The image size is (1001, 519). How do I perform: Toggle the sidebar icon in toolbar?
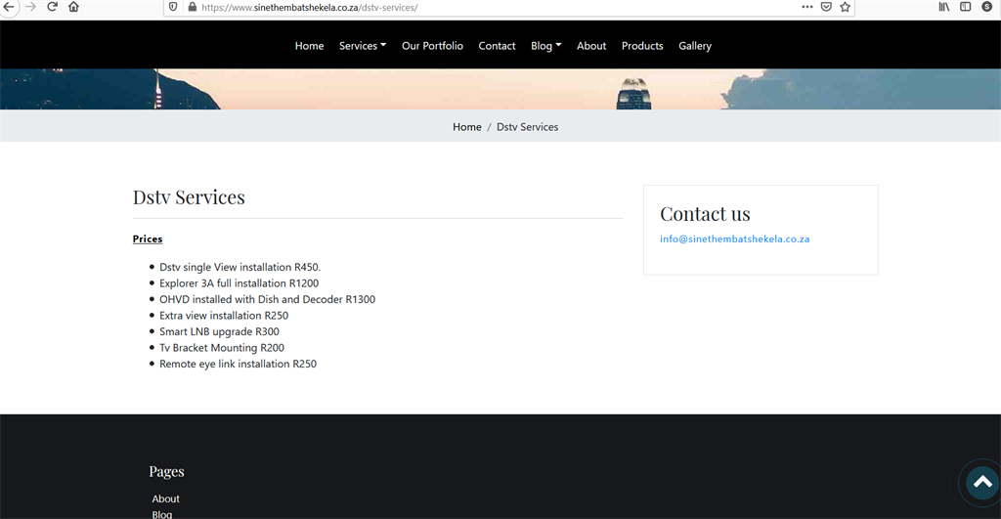pyautogui.click(x=965, y=7)
